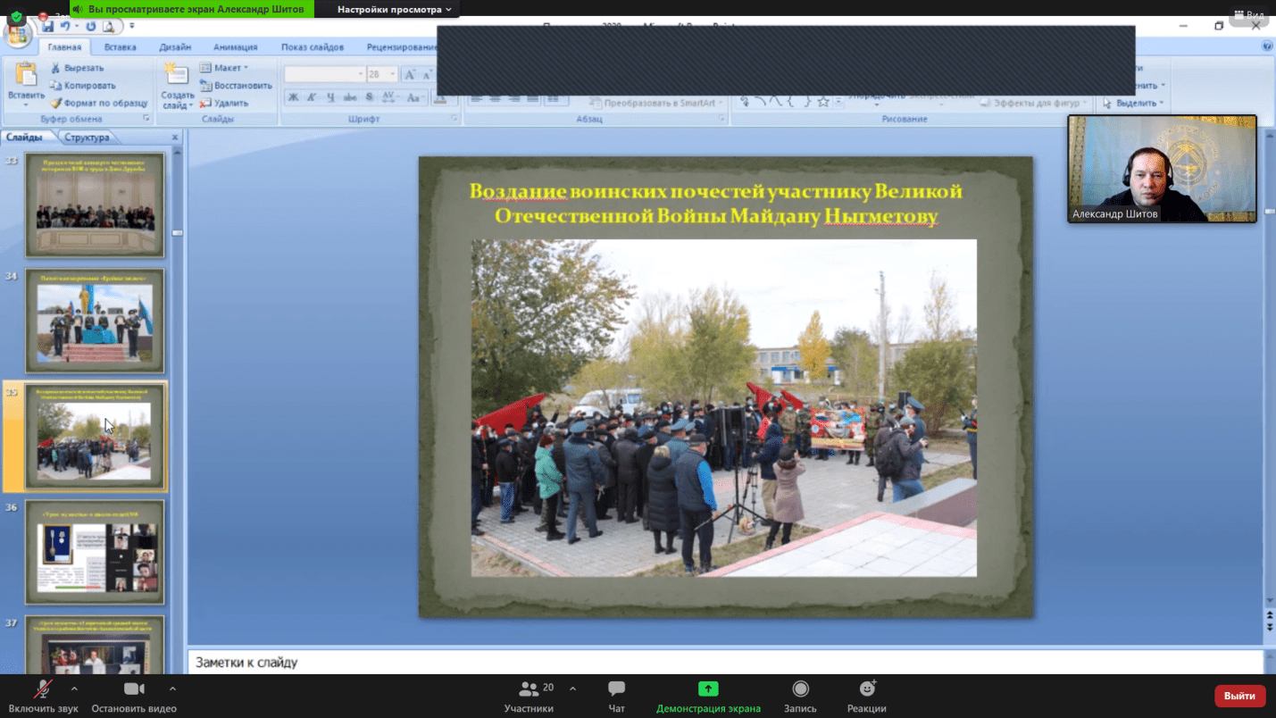The image size is (1276, 718).
Task: Stop camera with Остановить видео
Action: pyautogui.click(x=134, y=689)
